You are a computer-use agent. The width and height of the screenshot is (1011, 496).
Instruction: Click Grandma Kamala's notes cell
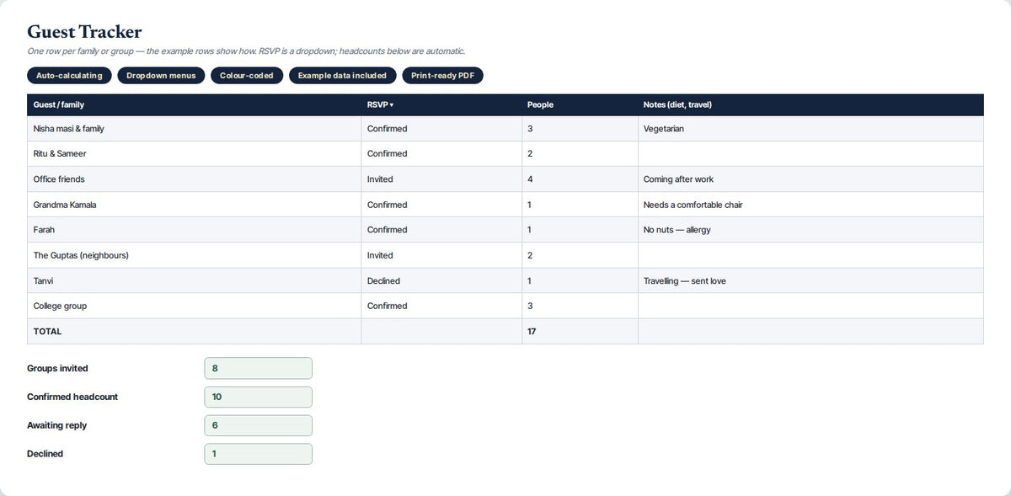click(x=810, y=205)
